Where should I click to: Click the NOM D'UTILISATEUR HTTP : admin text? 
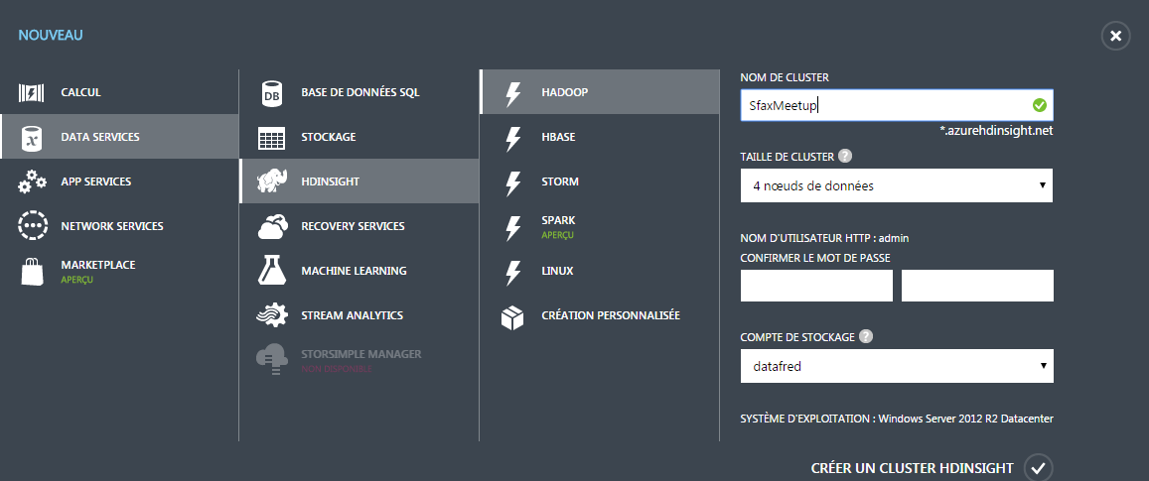coord(824,238)
